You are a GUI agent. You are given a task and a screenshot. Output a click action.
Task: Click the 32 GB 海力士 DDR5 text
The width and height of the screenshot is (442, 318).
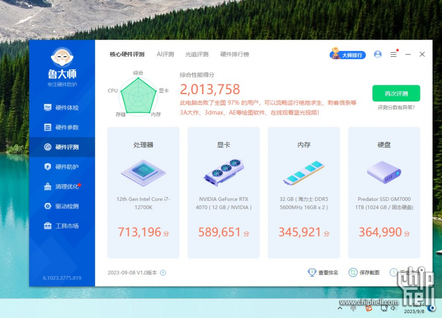pyautogui.click(x=304, y=203)
